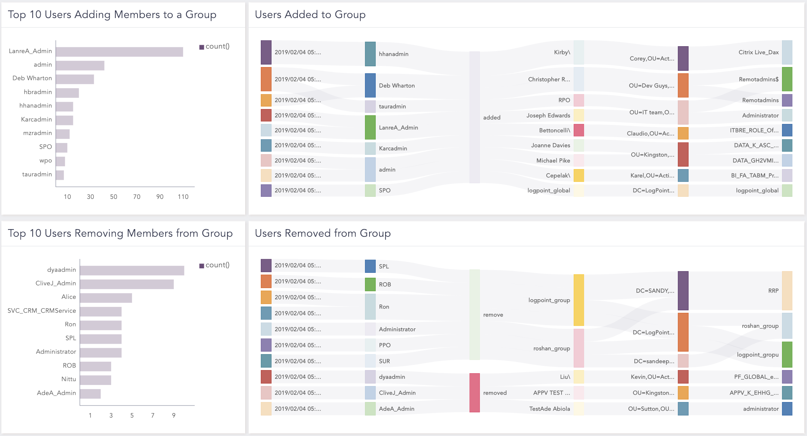
Task: Select the Deb Wharton bar in adding chart
Action: pyautogui.click(x=75, y=79)
